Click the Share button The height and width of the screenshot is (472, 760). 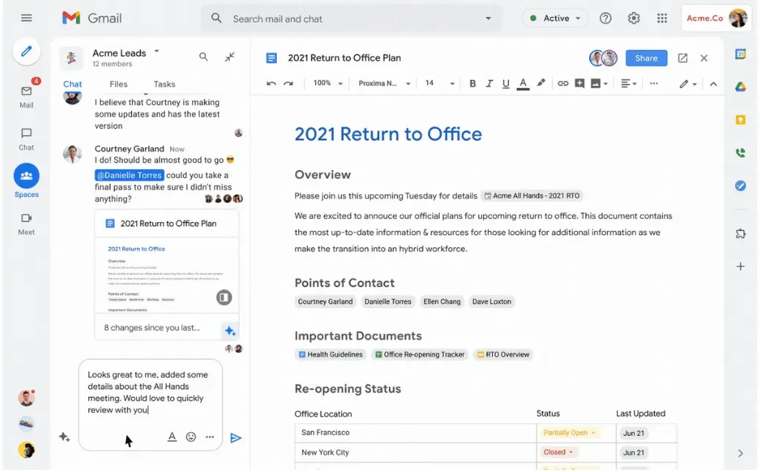pyautogui.click(x=646, y=58)
